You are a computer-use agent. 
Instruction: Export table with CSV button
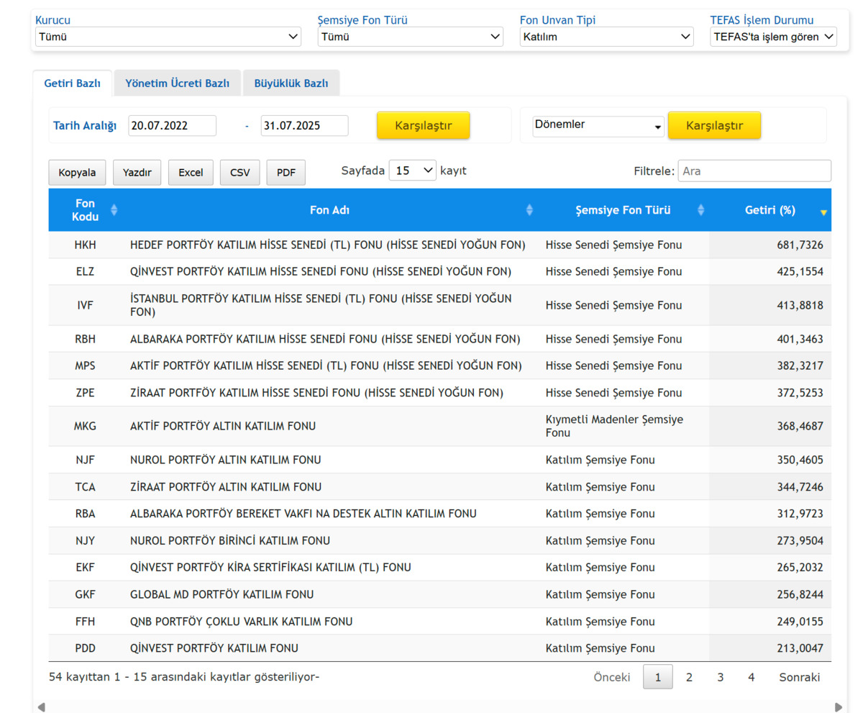240,173
